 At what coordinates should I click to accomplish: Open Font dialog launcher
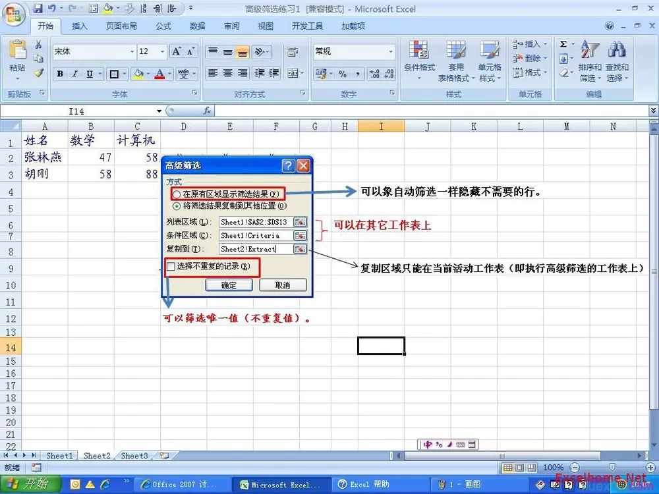pyautogui.click(x=195, y=92)
